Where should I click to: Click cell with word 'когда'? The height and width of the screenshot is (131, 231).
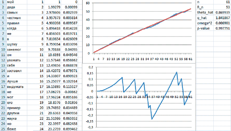(17, 28)
